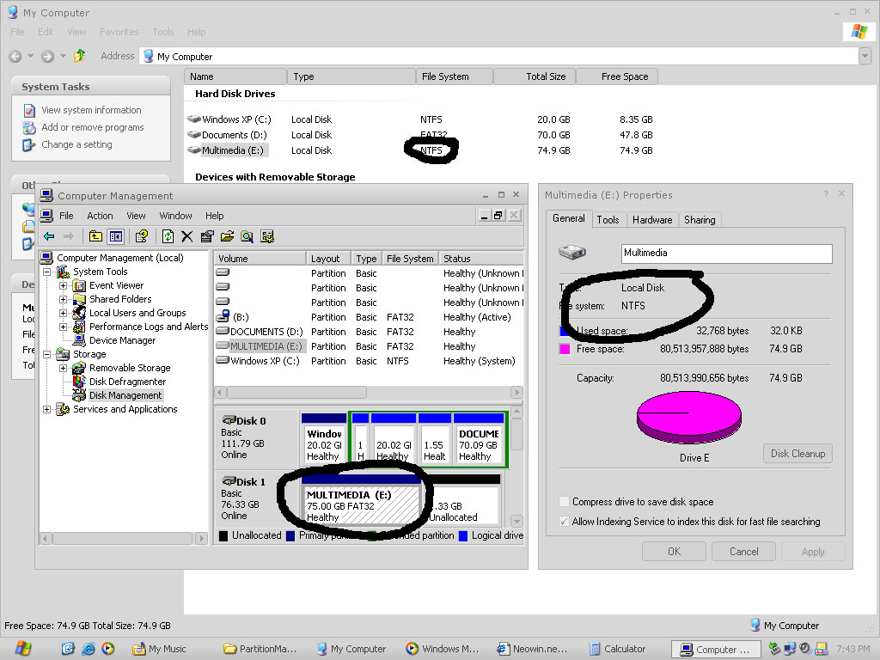Select the Delete (X) icon on the toolbar
The width and height of the screenshot is (880, 660).
pos(186,237)
